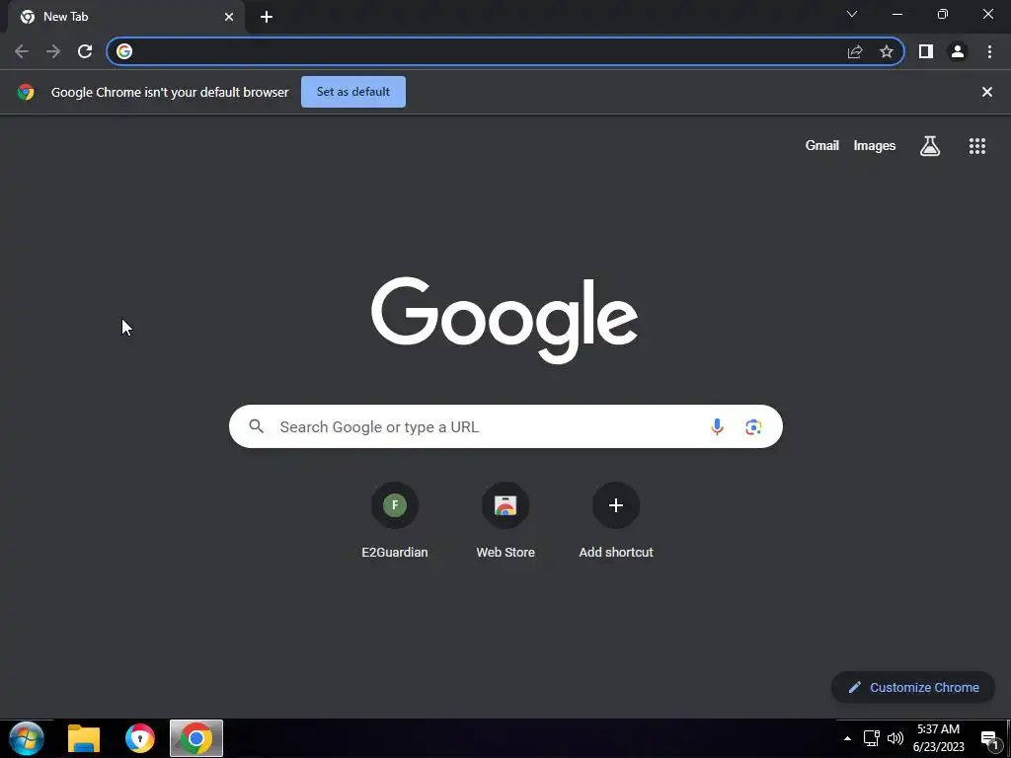Viewport: 1011px width, 758px height.
Task: Open the E2Guardian shortcut
Action: pos(395,521)
